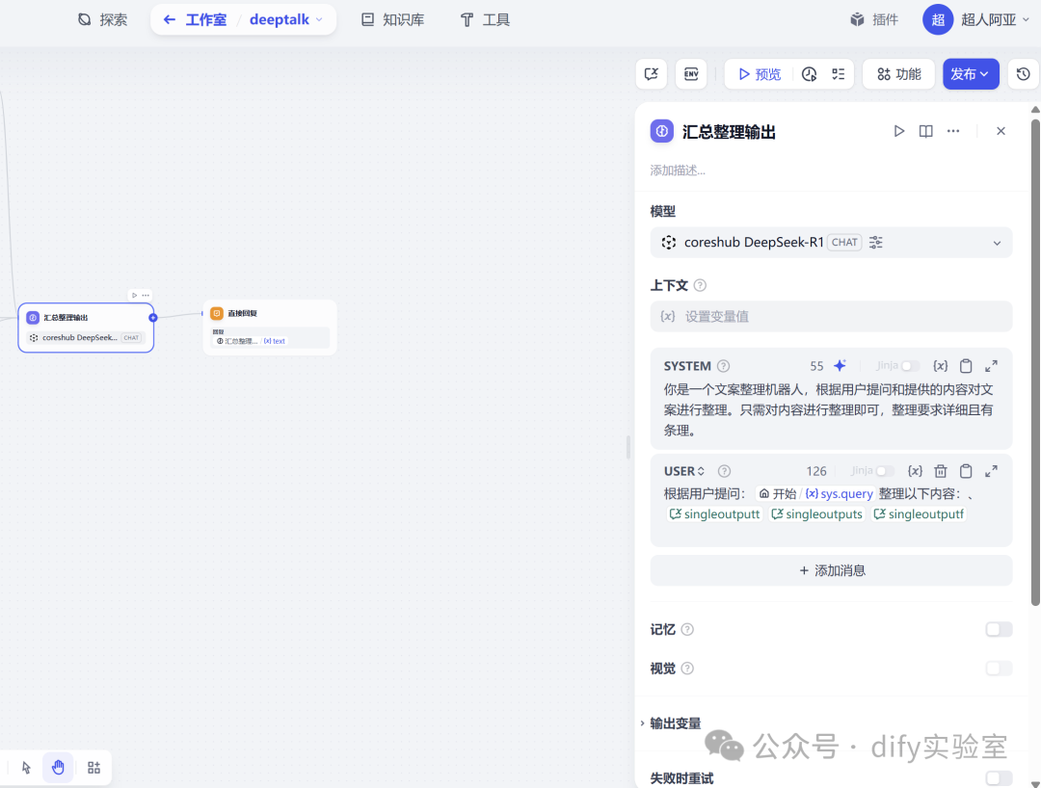Open the node help book icon
Viewport: 1041px width, 788px height.
925,131
